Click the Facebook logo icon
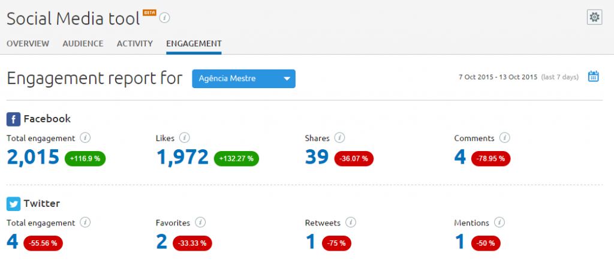 point(14,119)
